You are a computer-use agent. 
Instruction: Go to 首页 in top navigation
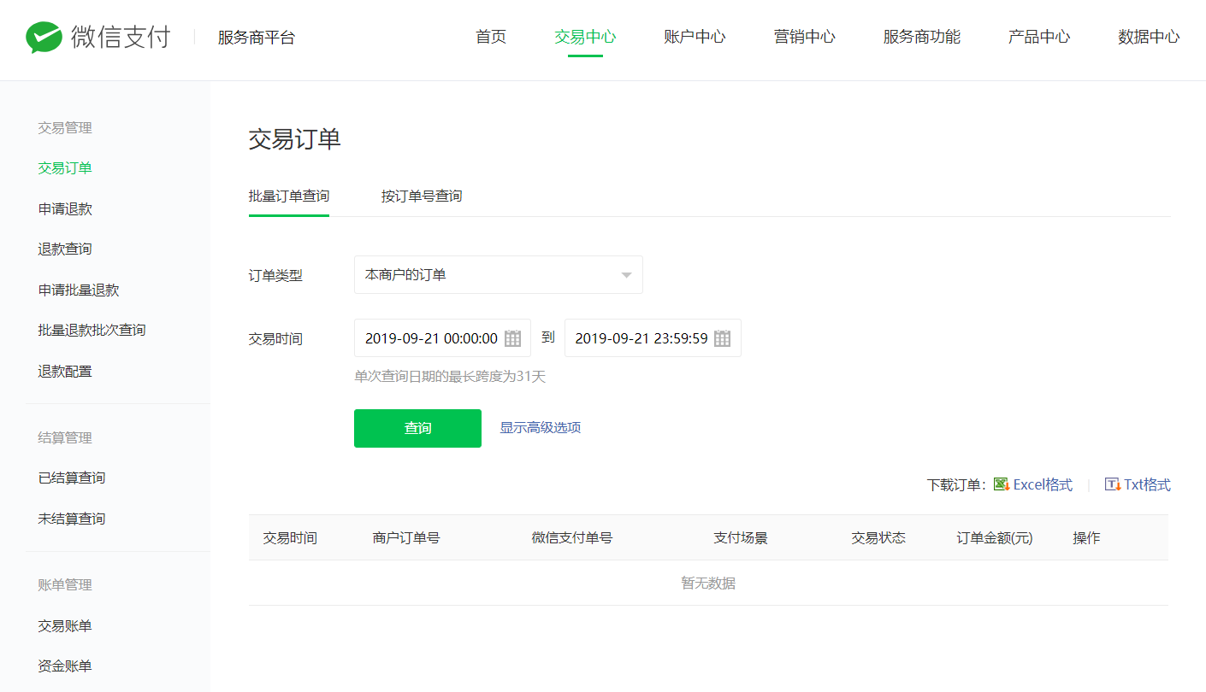491,37
